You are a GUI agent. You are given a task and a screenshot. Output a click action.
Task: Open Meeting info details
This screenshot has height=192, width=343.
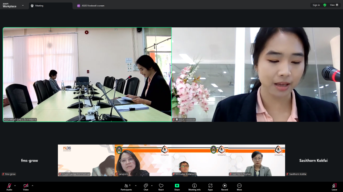click(x=194, y=186)
